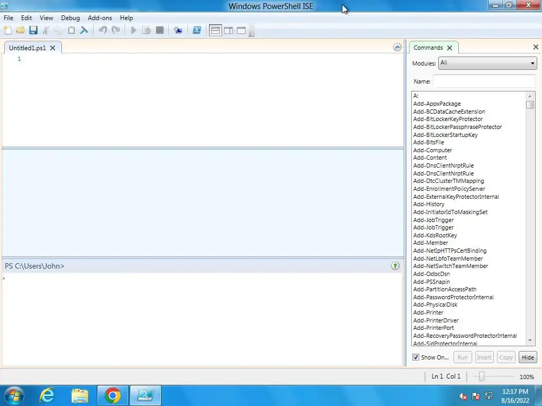Open the Modules dropdown showing All
The height and width of the screenshot is (406, 542).
[x=487, y=63]
